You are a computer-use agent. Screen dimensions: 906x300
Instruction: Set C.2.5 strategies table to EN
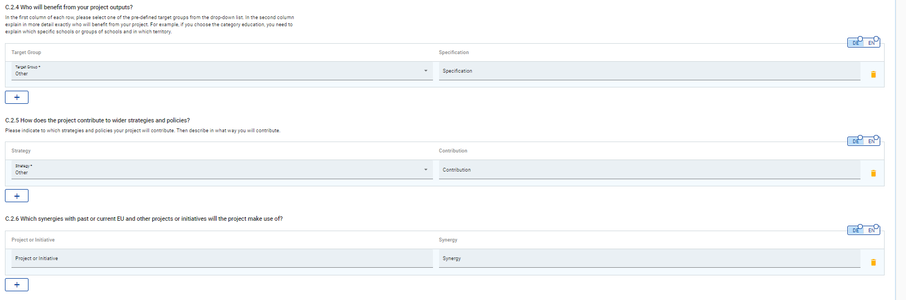click(x=871, y=142)
